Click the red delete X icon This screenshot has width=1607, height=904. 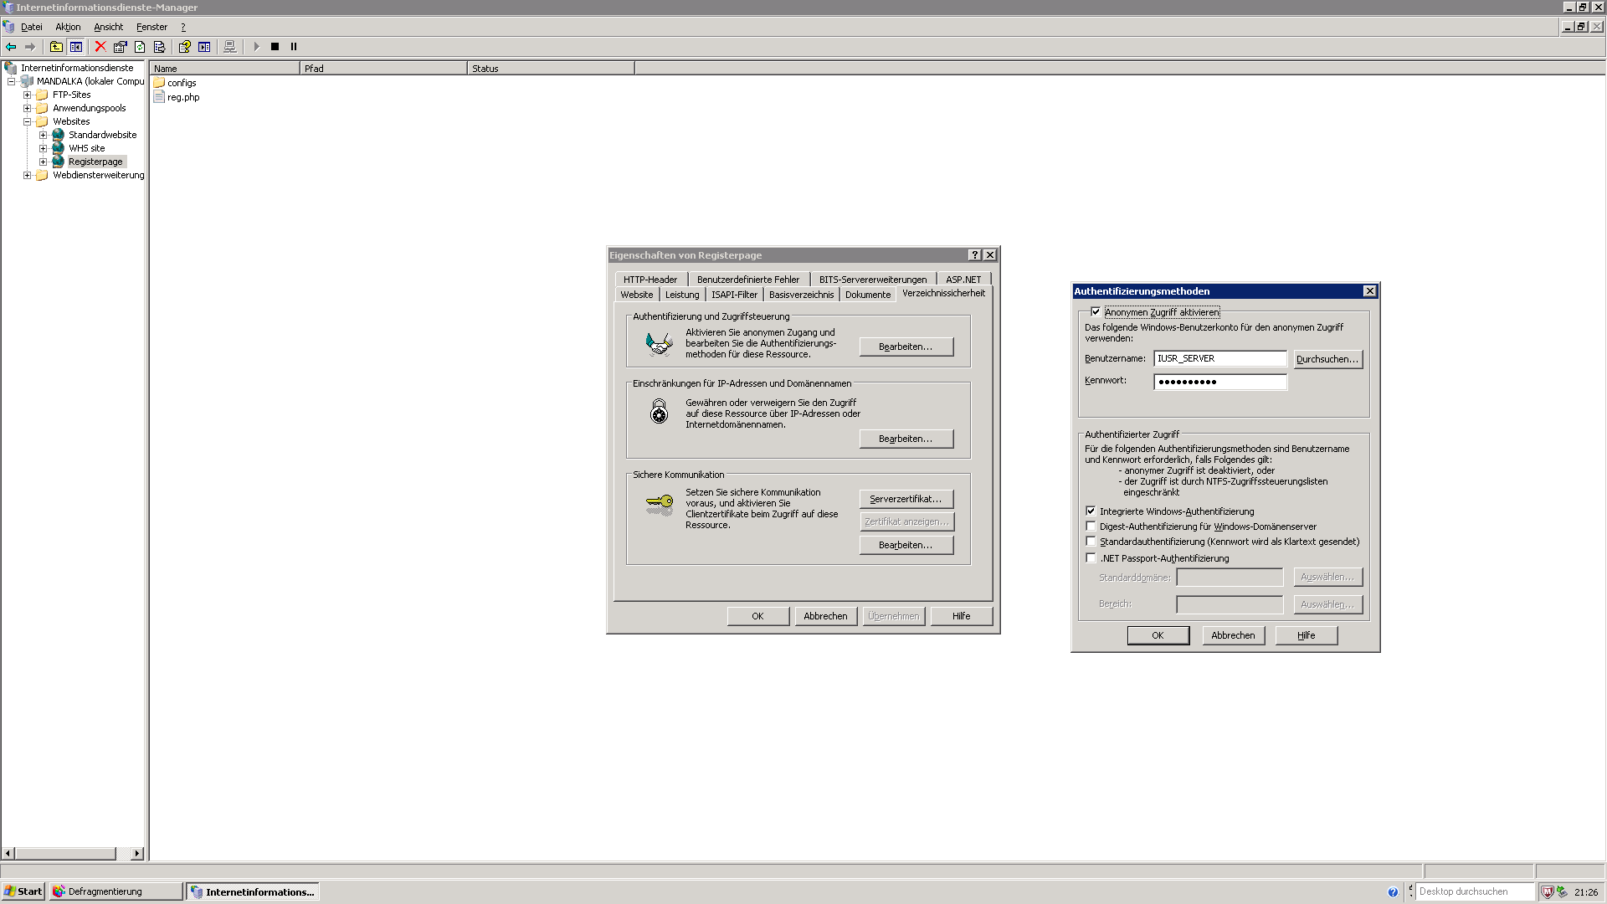[100, 47]
